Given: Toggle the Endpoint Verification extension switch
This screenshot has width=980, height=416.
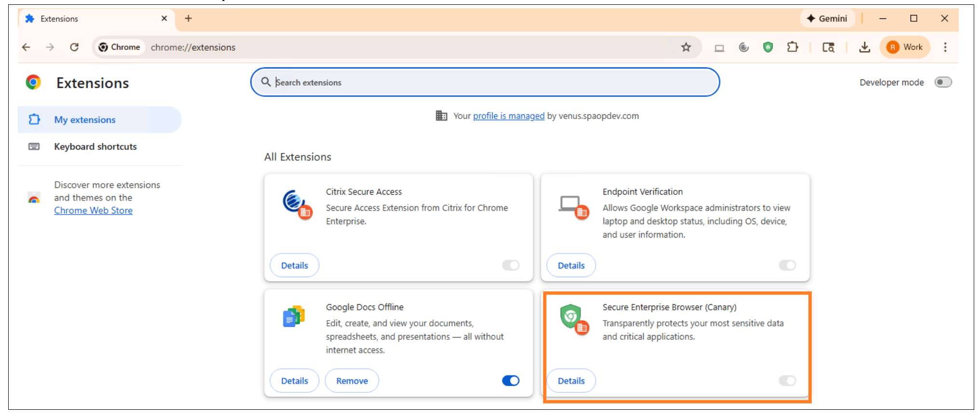Looking at the screenshot, I should point(787,265).
